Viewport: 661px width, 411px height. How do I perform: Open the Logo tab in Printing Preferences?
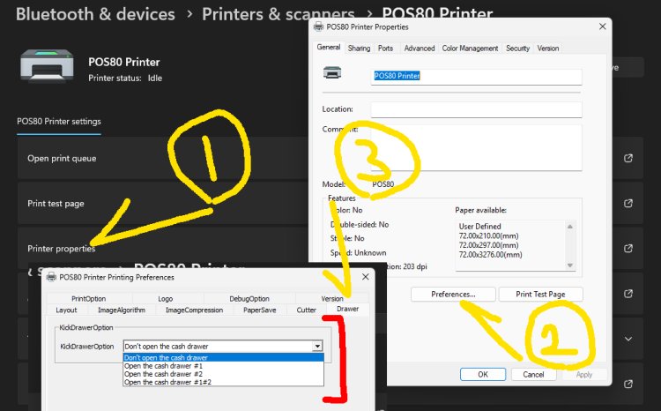[166, 298]
